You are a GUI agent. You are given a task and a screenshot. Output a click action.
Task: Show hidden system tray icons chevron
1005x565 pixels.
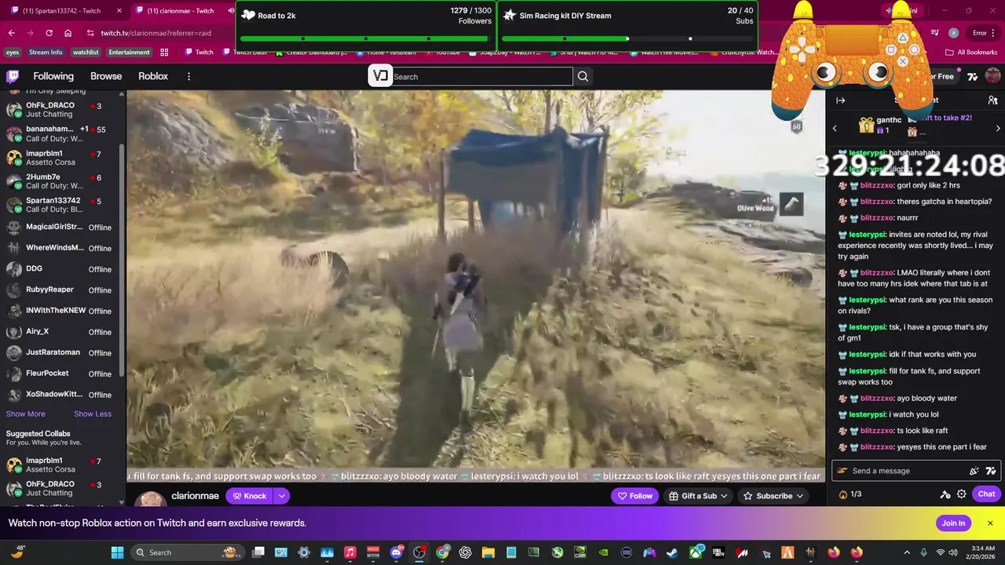coord(907,552)
